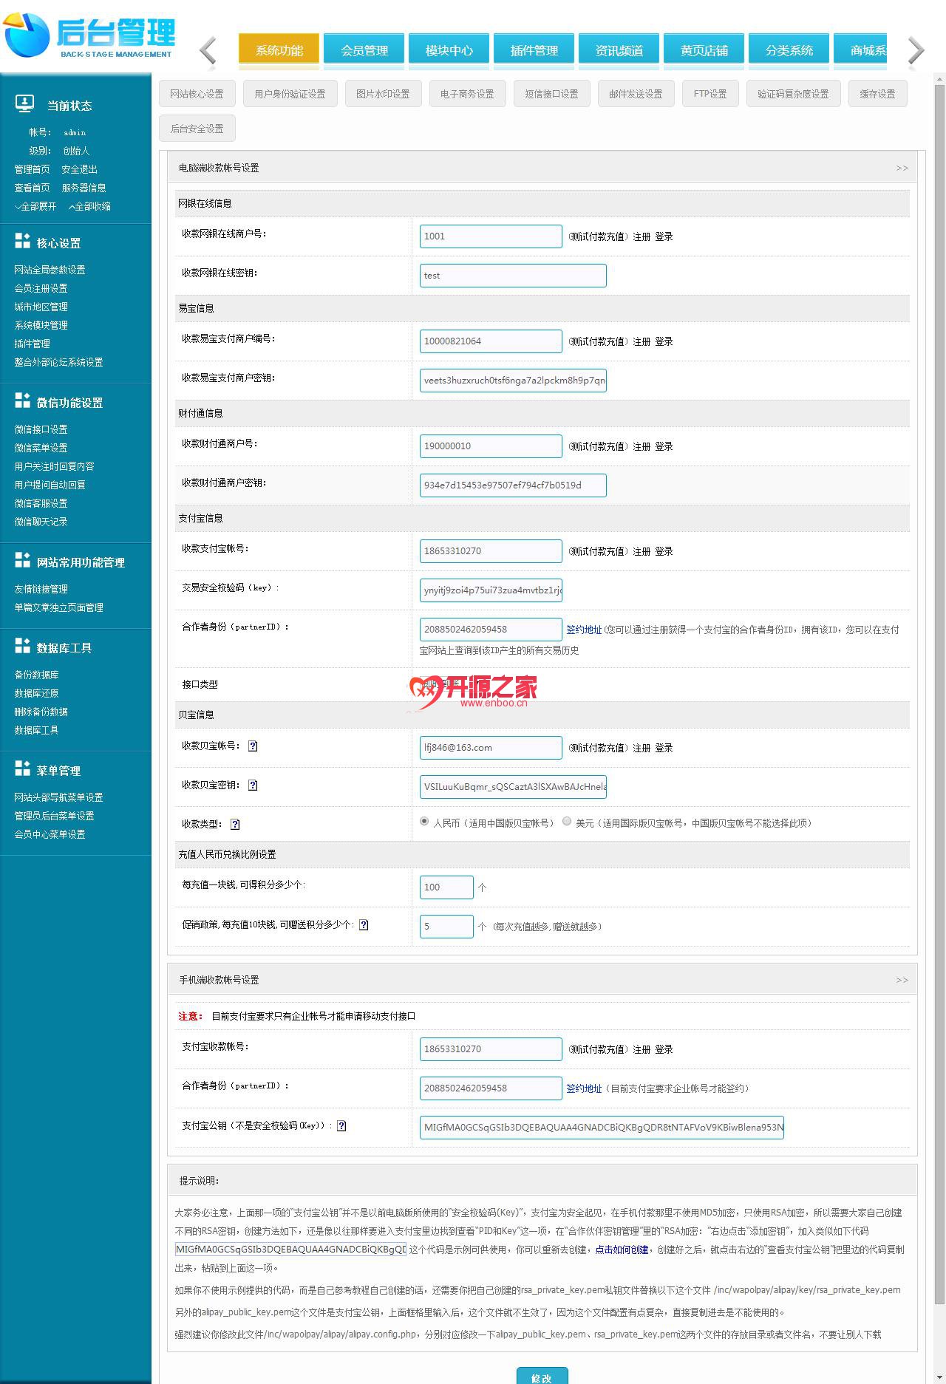Open the 系统功能 top tab

[x=279, y=50]
